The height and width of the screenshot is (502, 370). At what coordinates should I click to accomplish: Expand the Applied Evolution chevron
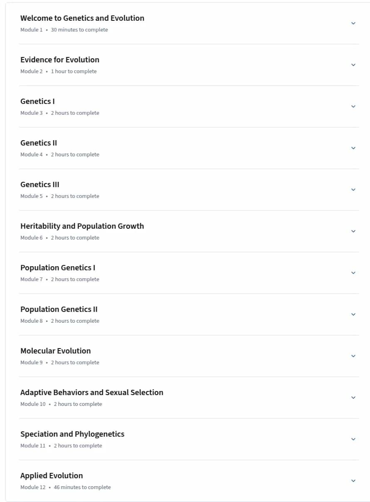(x=353, y=481)
